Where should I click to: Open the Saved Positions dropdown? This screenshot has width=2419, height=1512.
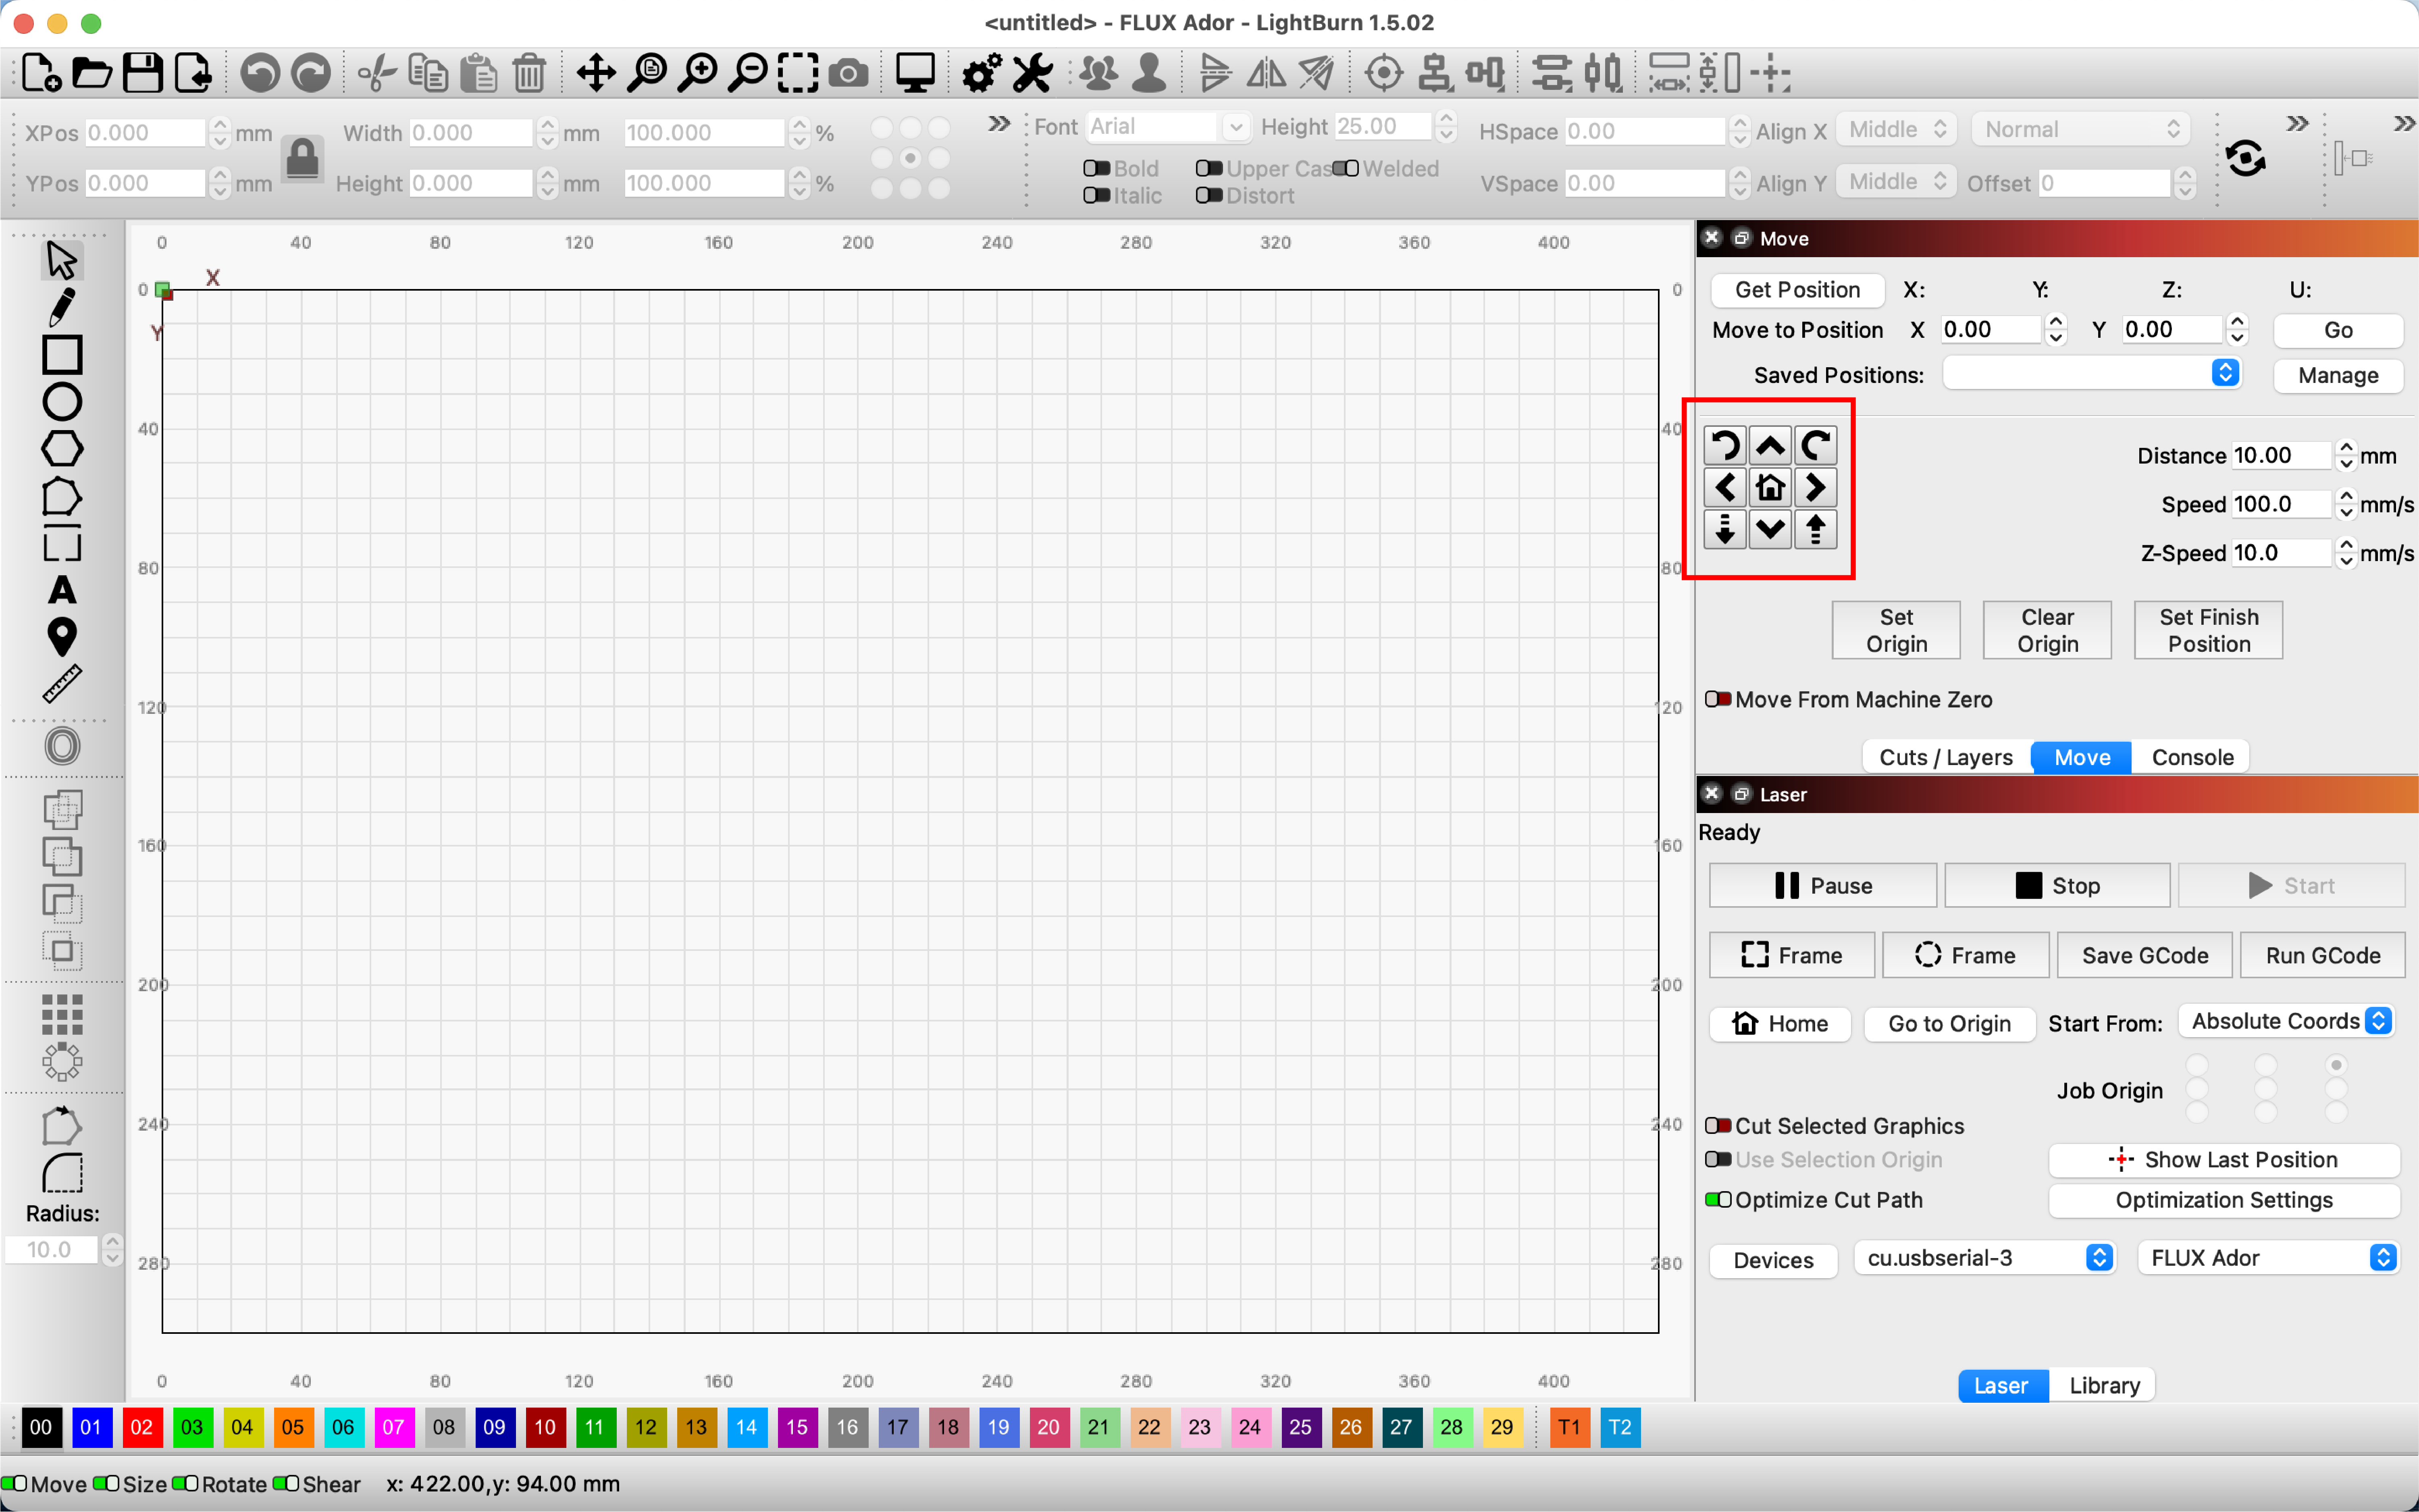click(x=2091, y=374)
